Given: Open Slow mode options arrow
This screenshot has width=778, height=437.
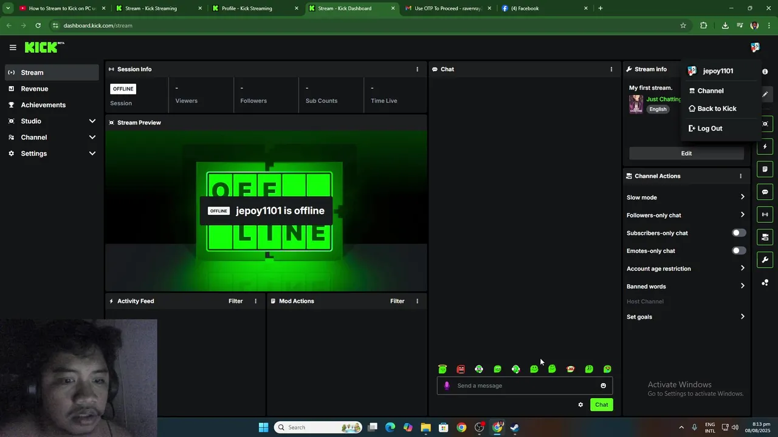Looking at the screenshot, I should click(x=742, y=197).
